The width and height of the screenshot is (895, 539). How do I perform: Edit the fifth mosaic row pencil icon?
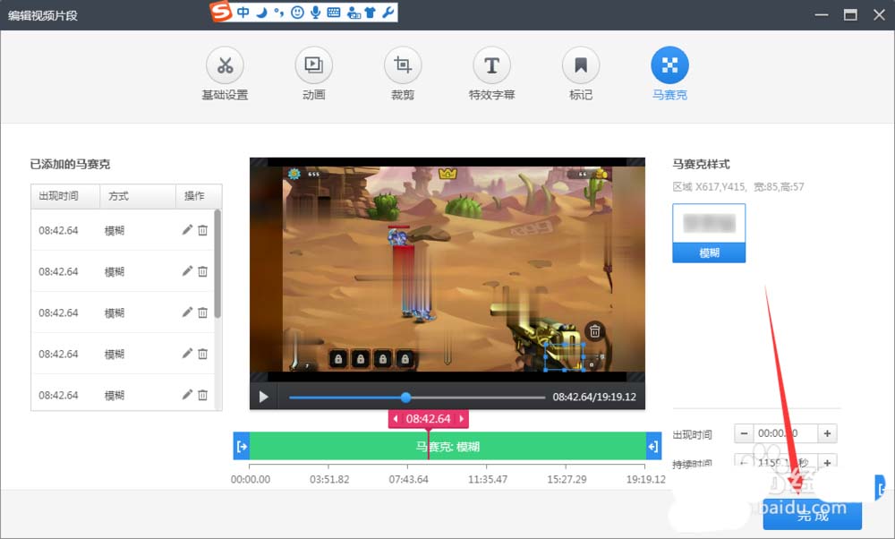coord(187,394)
